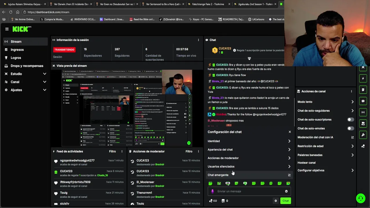Open Apariencia del chat settings
Screen dimensions: 370x208
[249, 150]
